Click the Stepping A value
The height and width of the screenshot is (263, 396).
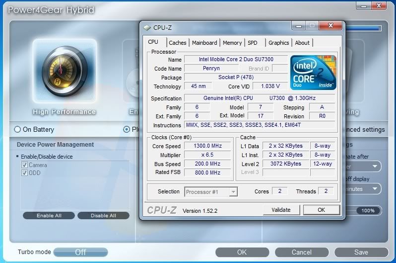tap(322, 107)
